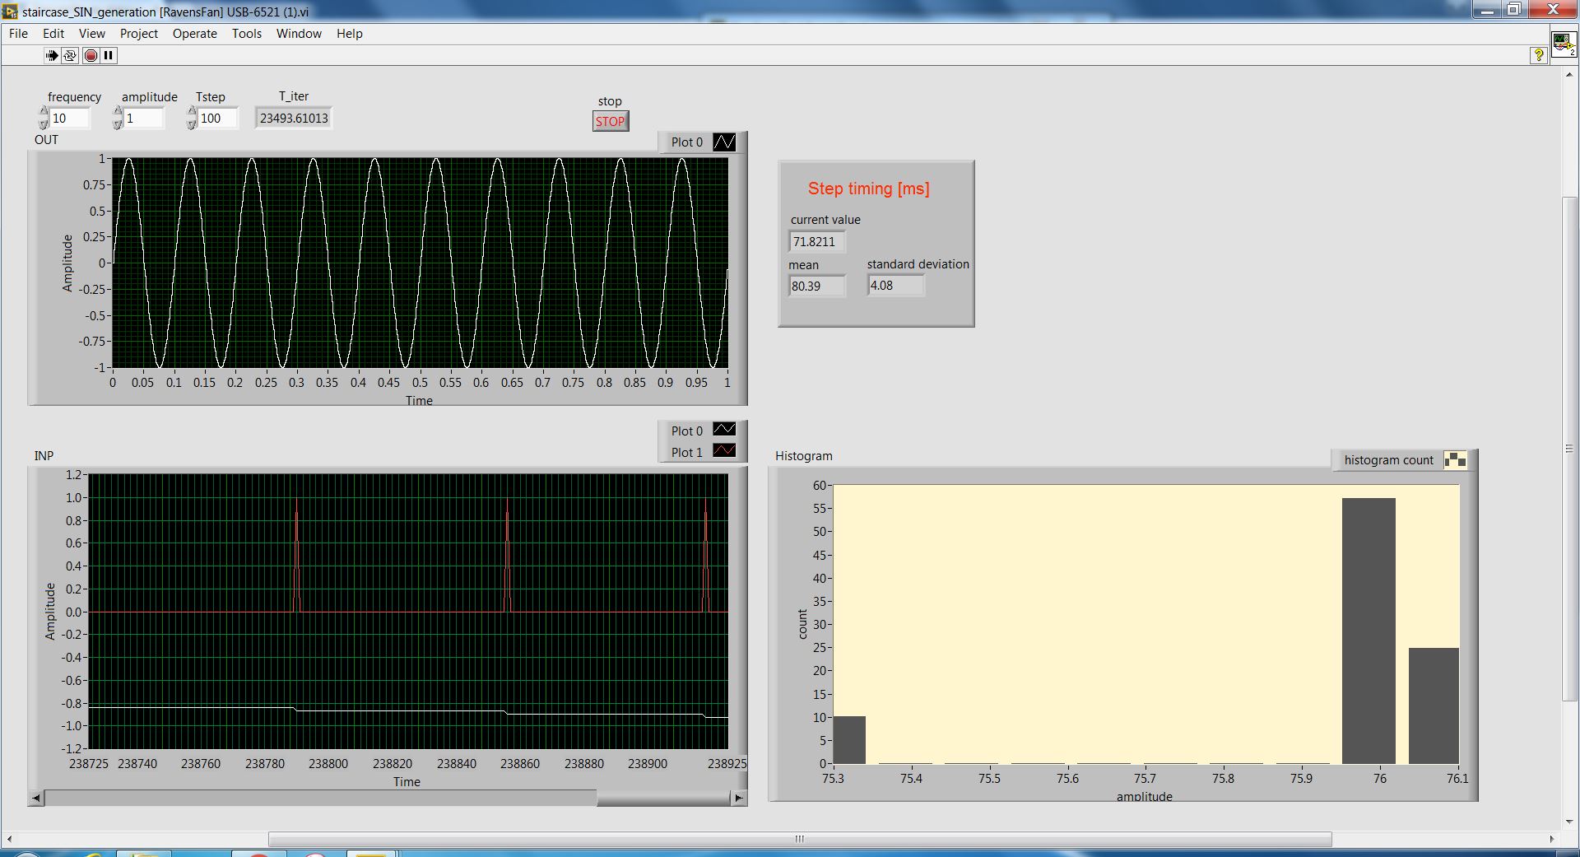Increment the amplitude stepper
Image resolution: width=1580 pixels, height=857 pixels.
coord(118,112)
